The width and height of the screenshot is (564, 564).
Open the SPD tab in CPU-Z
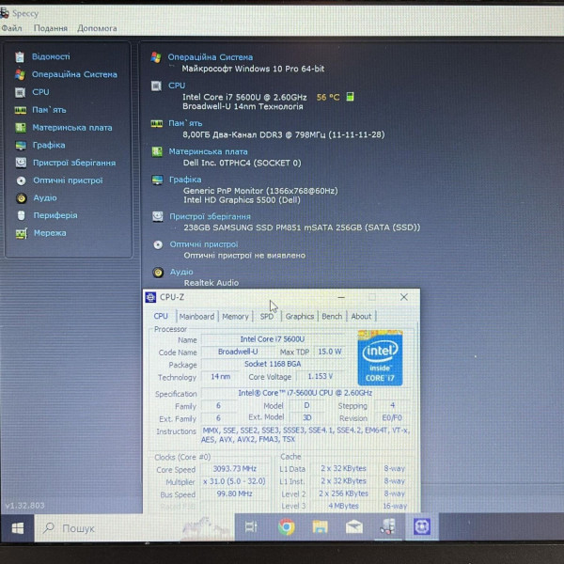pos(267,316)
